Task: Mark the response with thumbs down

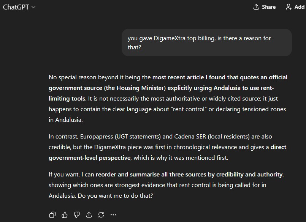Action: (x=77, y=215)
